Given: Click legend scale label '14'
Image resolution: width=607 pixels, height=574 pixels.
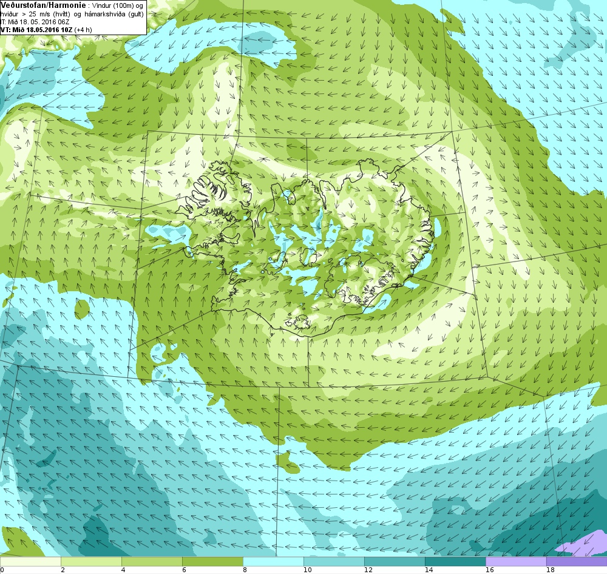Looking at the screenshot, I should tap(429, 570).
